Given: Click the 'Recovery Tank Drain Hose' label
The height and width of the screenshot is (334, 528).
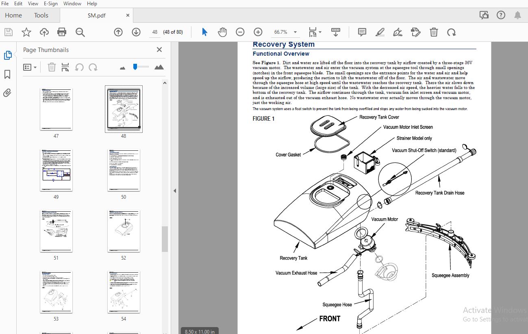Looking at the screenshot, I should (x=440, y=193).
